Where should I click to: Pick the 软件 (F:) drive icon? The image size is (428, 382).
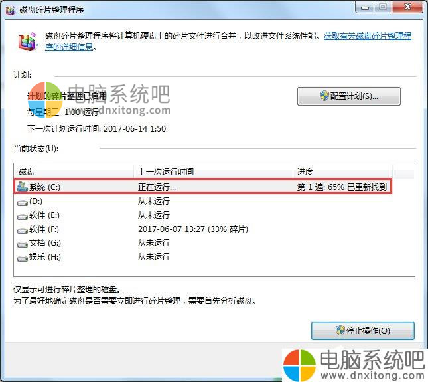tap(23, 229)
